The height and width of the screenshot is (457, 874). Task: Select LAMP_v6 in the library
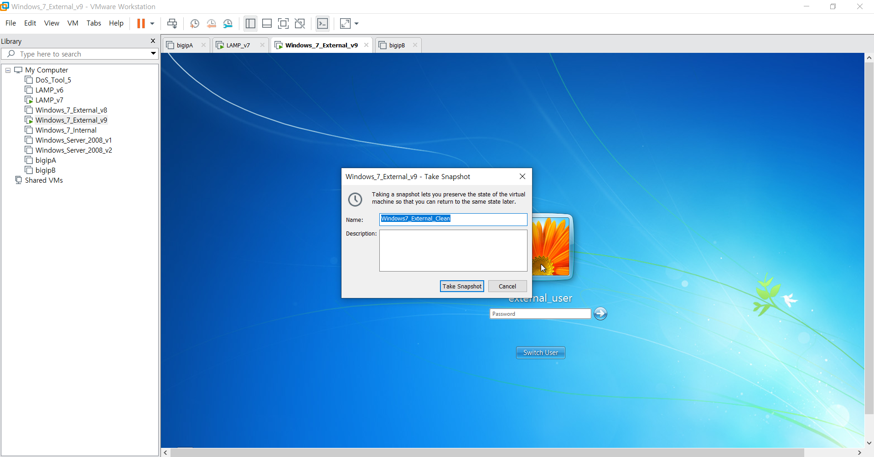click(49, 90)
